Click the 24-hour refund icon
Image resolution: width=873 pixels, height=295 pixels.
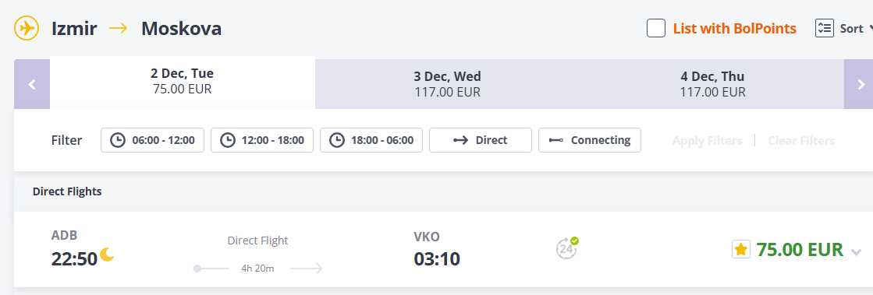coord(566,248)
